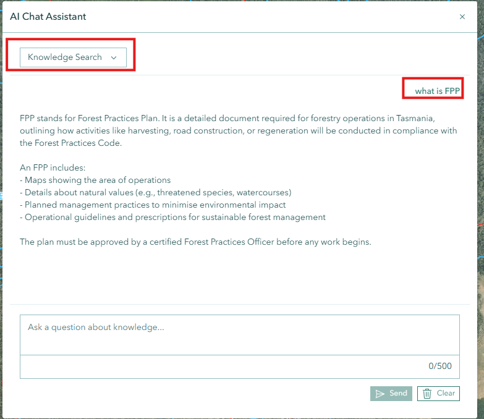Click the 'Planned management practices' bullet
This screenshot has width=484, height=419.
click(153, 205)
